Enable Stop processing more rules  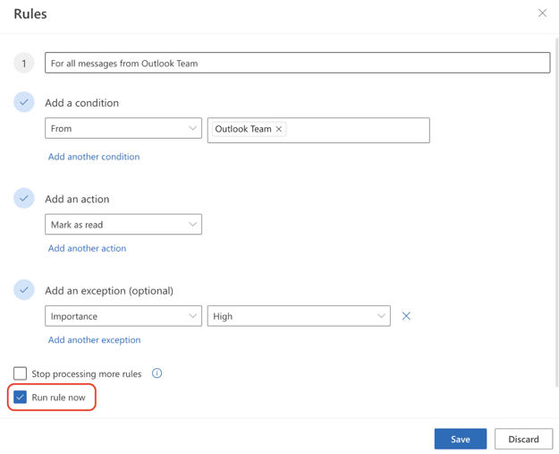(20, 373)
